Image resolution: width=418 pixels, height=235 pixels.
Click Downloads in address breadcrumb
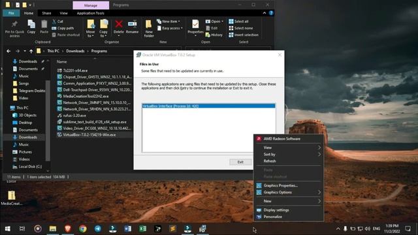[x=75, y=51]
